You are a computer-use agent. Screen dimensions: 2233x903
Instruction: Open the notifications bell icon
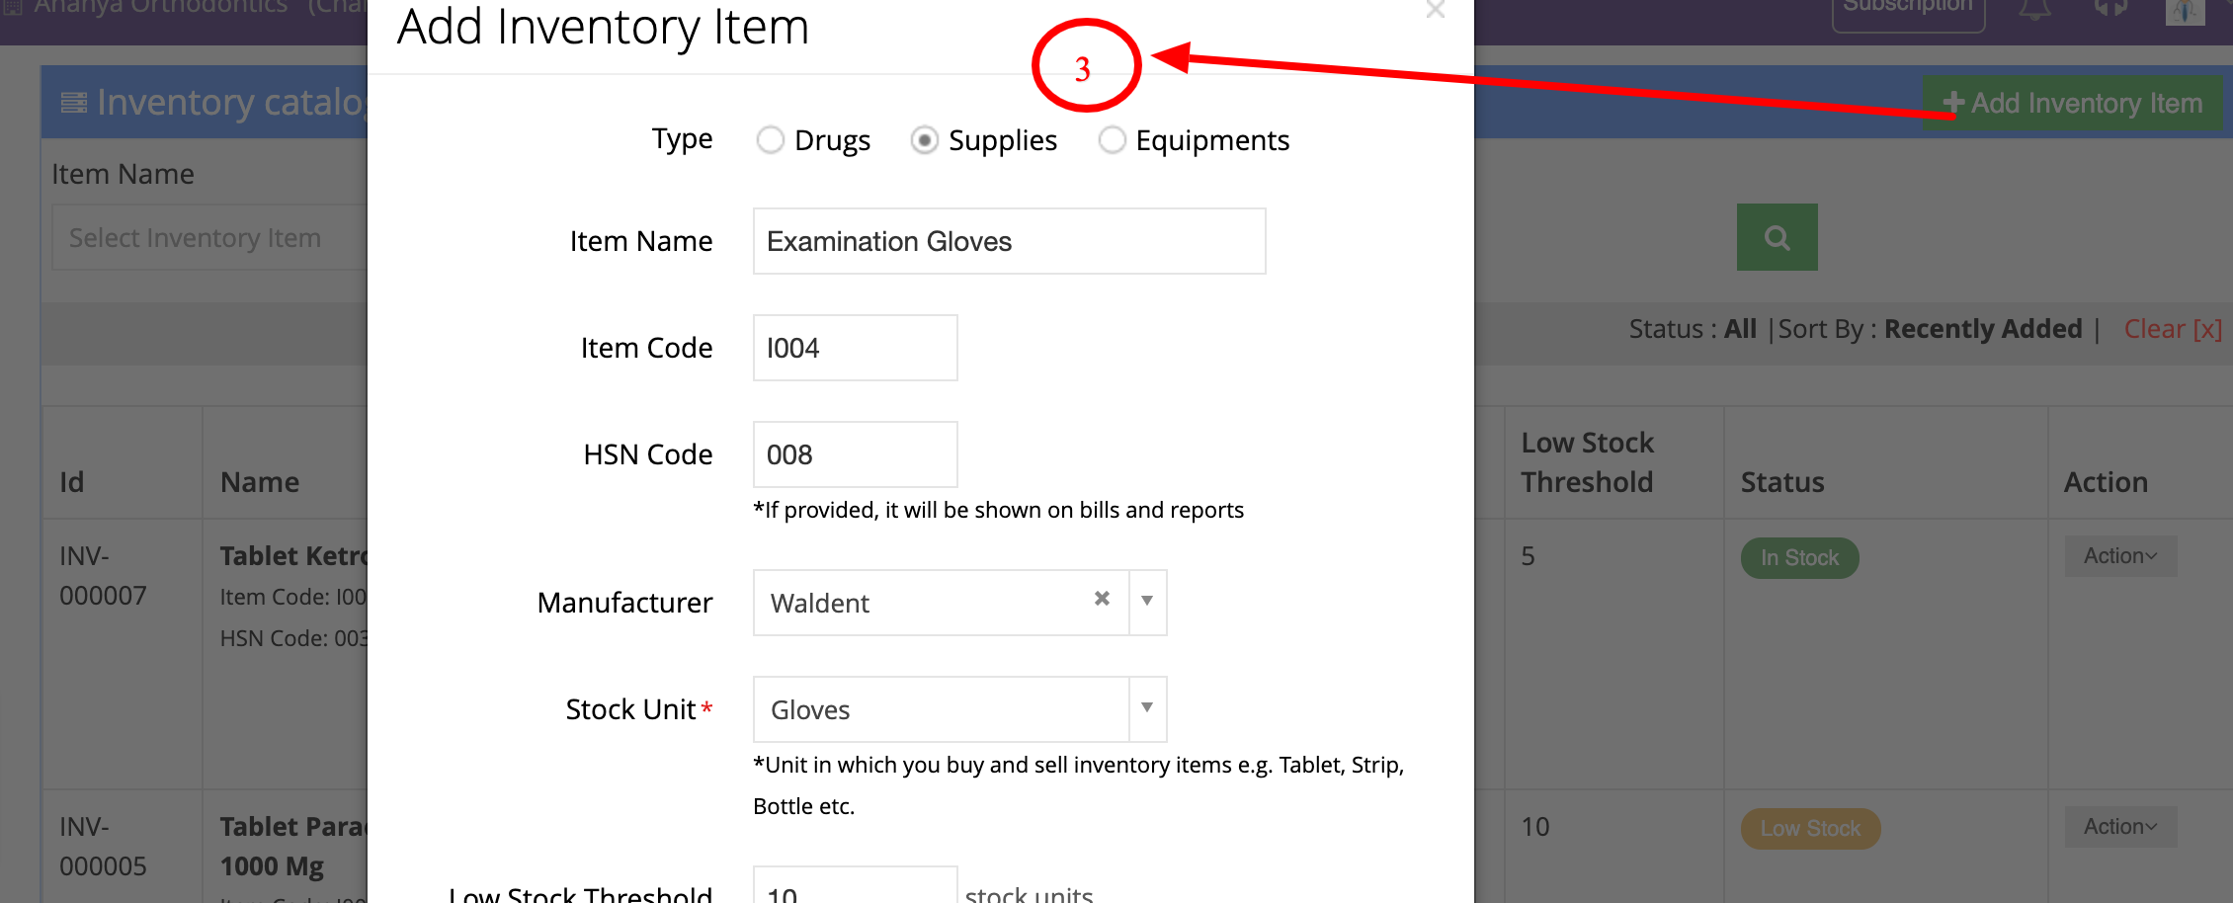coord(2034,10)
